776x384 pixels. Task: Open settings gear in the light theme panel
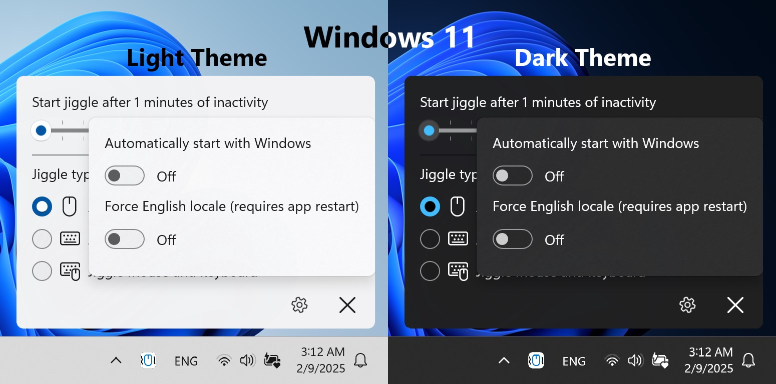(x=299, y=304)
